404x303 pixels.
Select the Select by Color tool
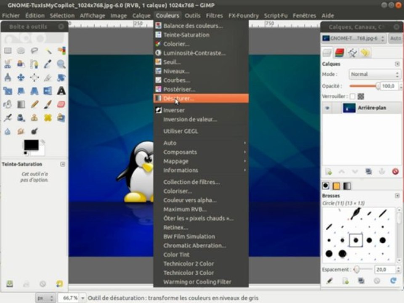pyautogui.click(x=61, y=50)
